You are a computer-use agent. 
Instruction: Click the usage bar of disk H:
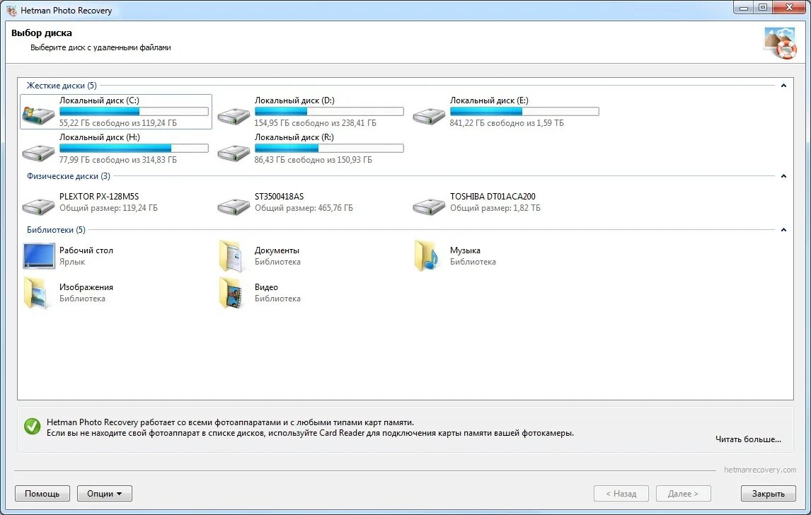(x=134, y=148)
